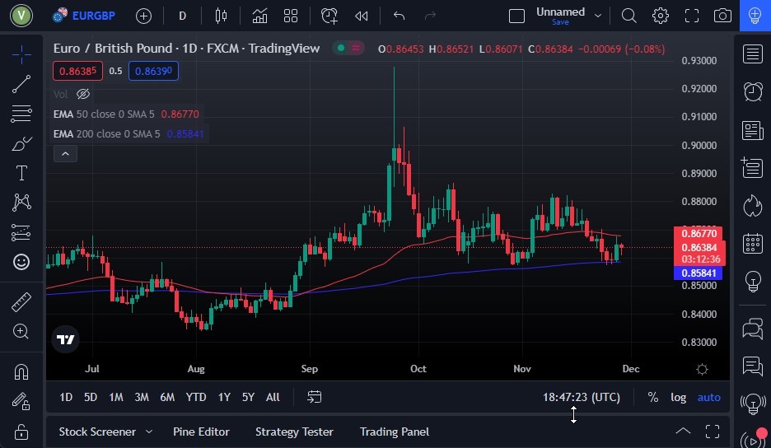Set date range to 1D
771x448 pixels.
tap(66, 397)
